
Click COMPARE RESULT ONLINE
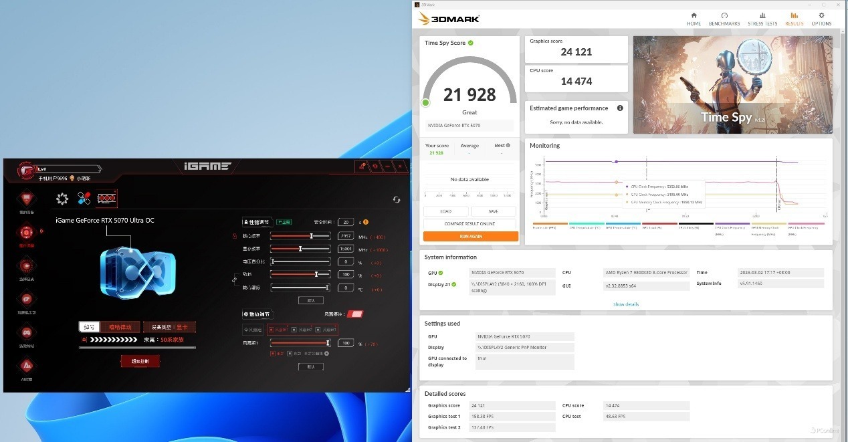(x=469, y=223)
